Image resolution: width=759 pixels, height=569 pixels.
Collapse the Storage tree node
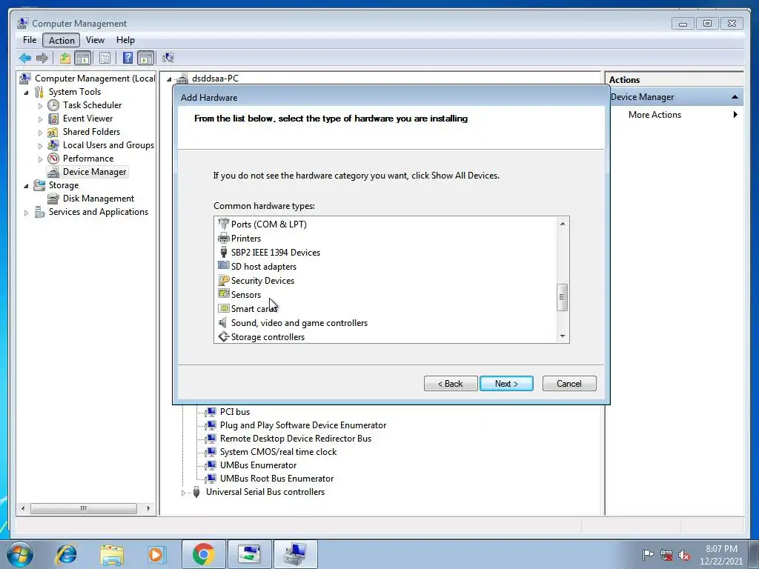tap(26, 186)
